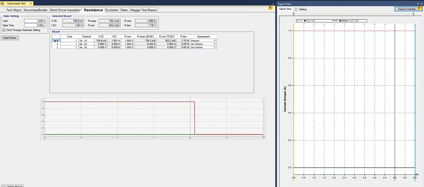Click the help icon beside Export Comtrade

(419, 8)
